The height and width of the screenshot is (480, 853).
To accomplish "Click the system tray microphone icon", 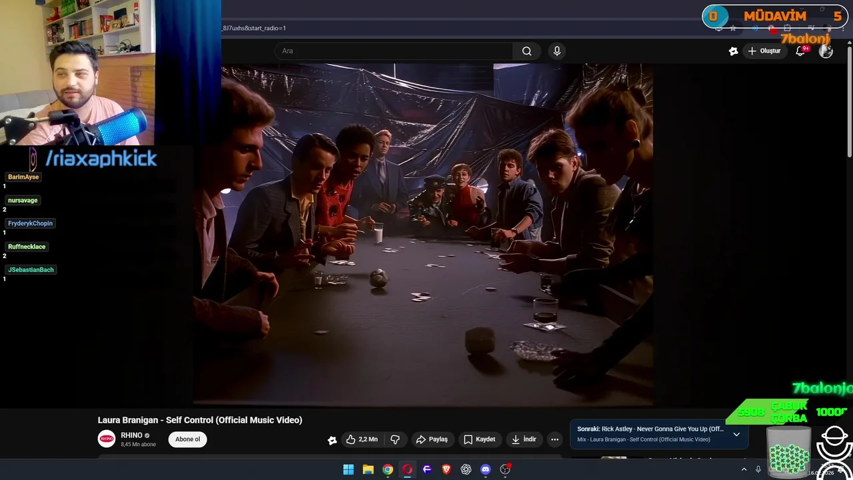I will (x=758, y=469).
